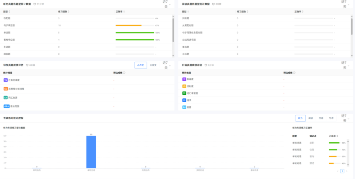Switch to the 大作文 option
355x179 pixels.
[153, 65]
